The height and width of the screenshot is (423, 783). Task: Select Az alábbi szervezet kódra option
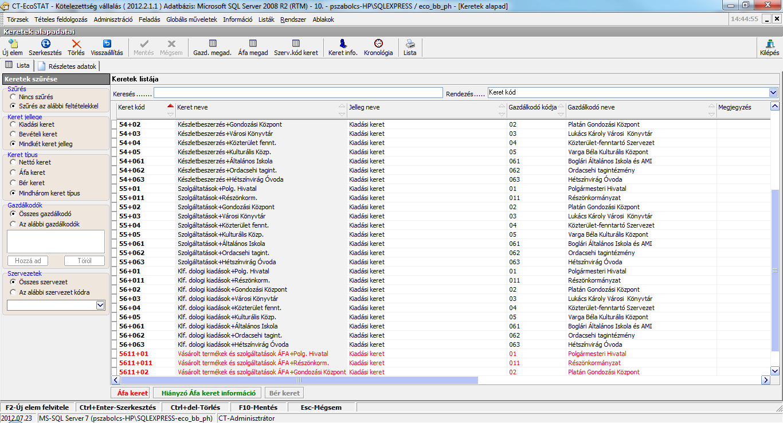13,292
